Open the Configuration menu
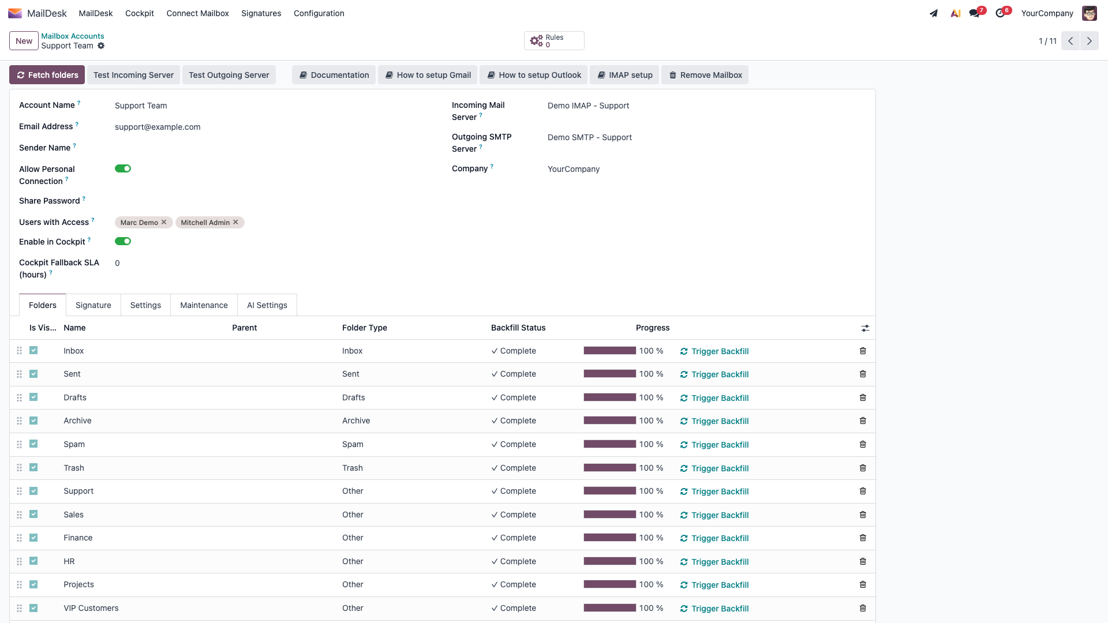The width and height of the screenshot is (1108, 623). click(x=319, y=13)
